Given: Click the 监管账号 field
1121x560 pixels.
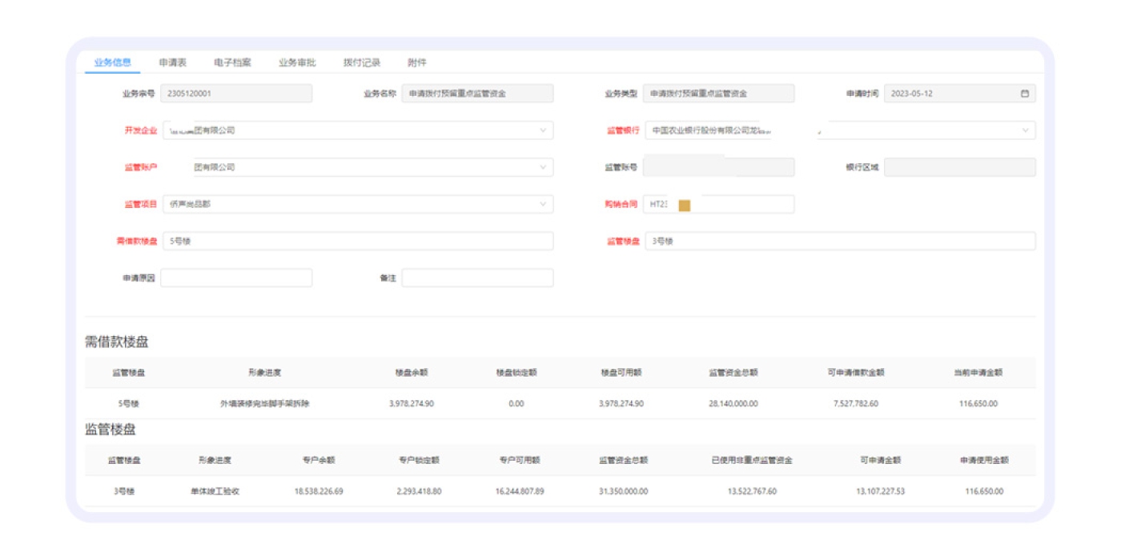Looking at the screenshot, I should coord(719,167).
